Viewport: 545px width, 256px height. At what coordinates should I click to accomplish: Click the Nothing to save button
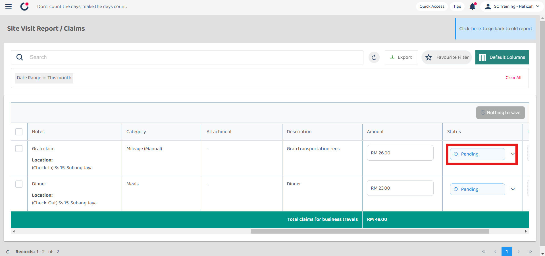pos(500,113)
